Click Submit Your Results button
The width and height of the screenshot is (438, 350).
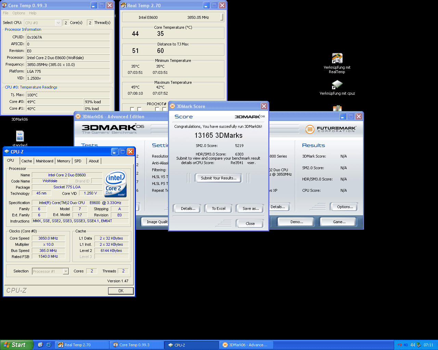(218, 178)
